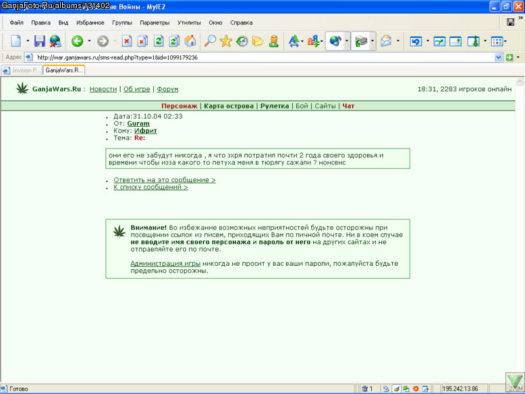Open address bar URL history dropdown
Image resolution: width=525 pixels, height=394 pixels.
498,57
